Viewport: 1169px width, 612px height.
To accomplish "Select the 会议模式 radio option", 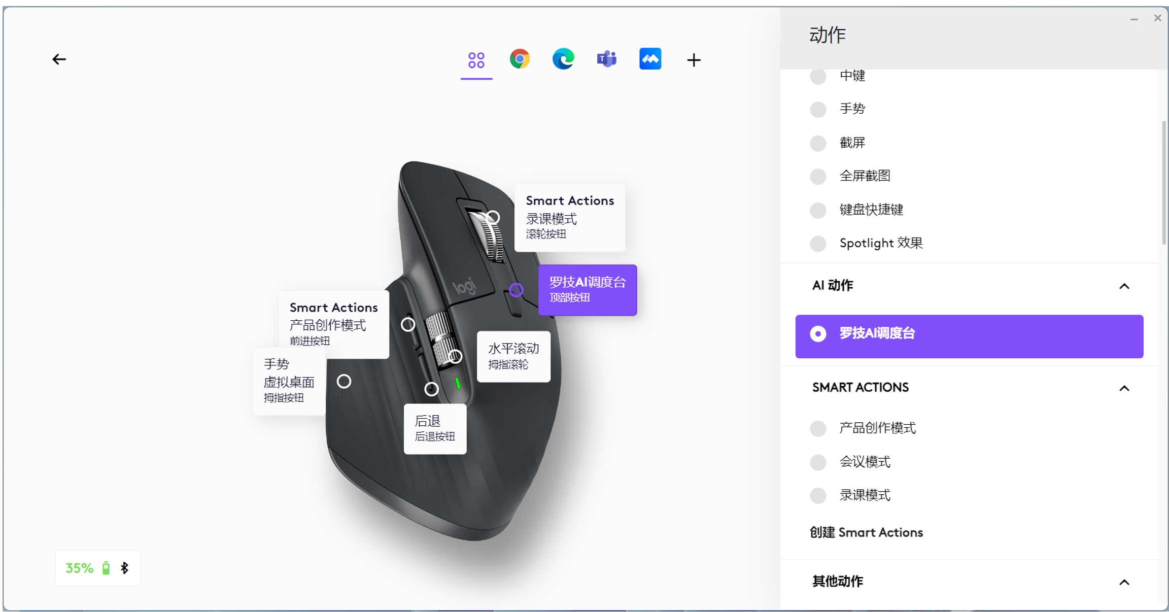I will (818, 462).
